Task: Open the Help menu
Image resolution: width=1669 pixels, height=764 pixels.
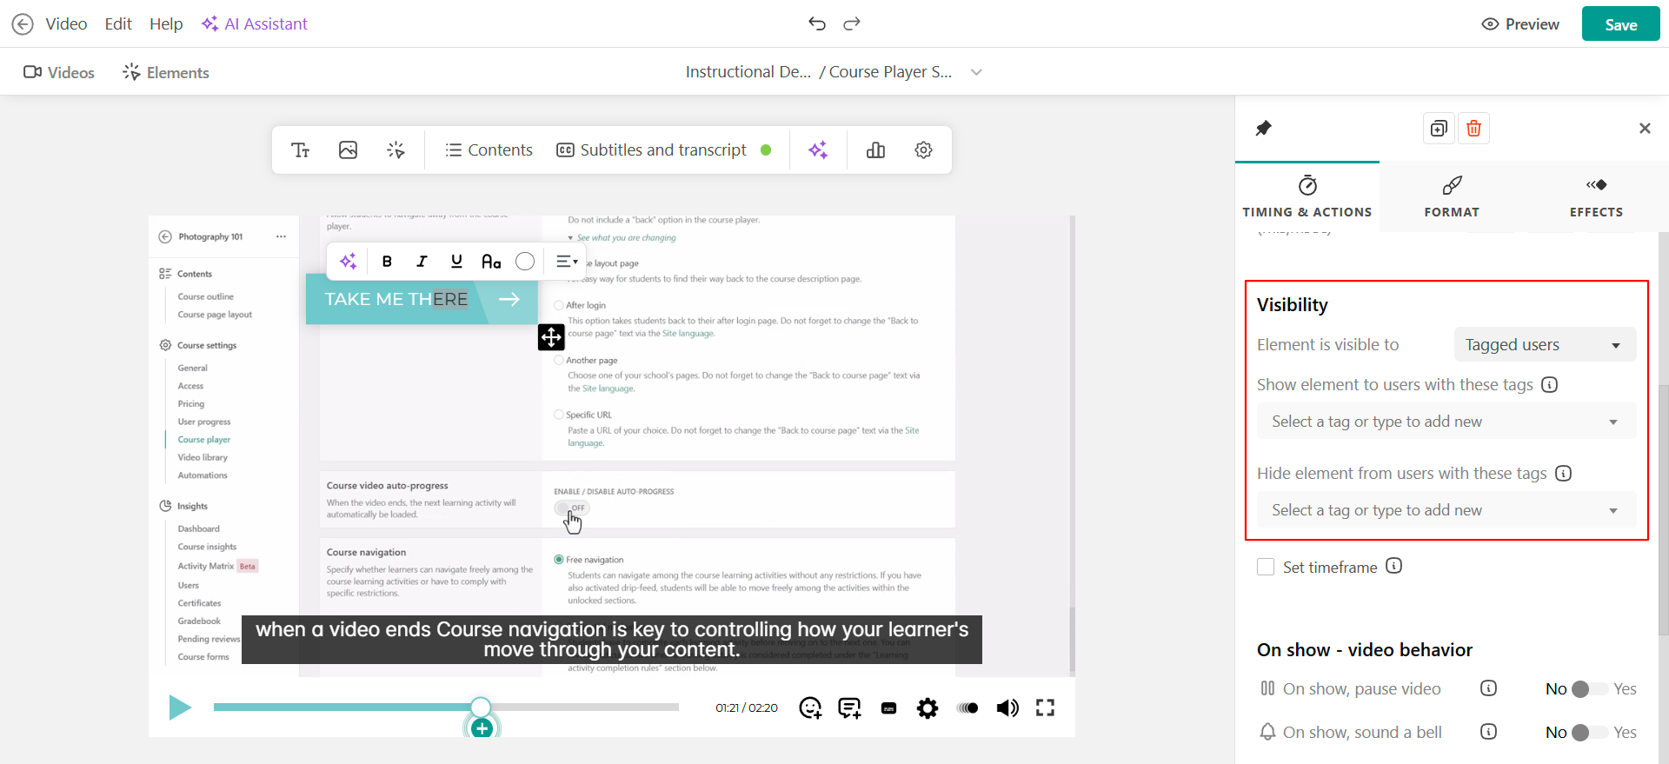Action: click(x=166, y=23)
